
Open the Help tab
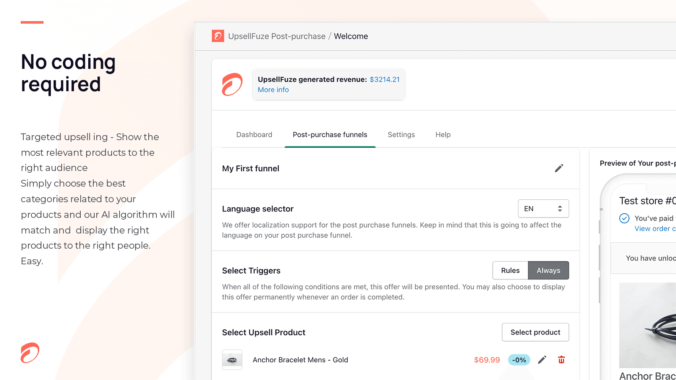(x=443, y=135)
